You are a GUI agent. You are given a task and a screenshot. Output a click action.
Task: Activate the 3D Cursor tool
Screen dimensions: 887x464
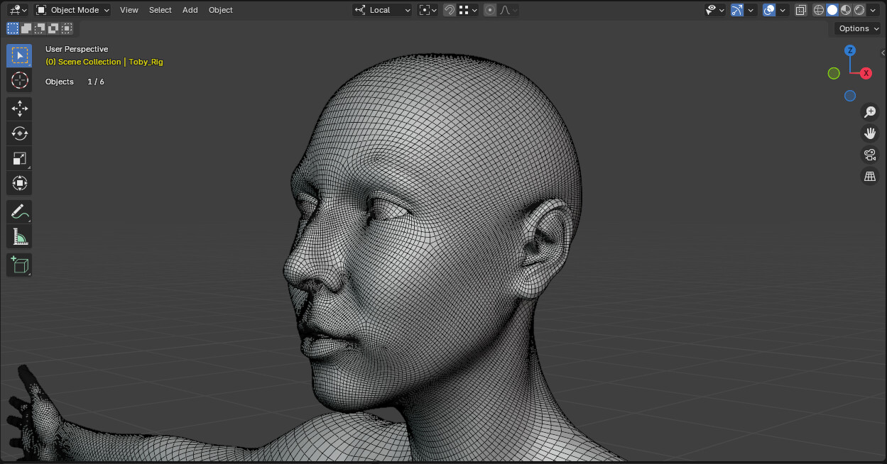pyautogui.click(x=19, y=80)
